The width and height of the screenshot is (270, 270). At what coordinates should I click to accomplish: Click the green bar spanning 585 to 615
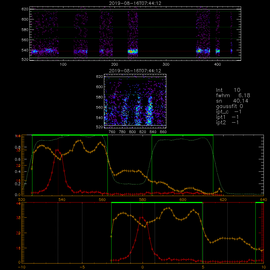pos(183,135)
